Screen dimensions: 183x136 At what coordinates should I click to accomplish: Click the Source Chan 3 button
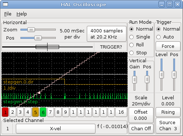168,126
